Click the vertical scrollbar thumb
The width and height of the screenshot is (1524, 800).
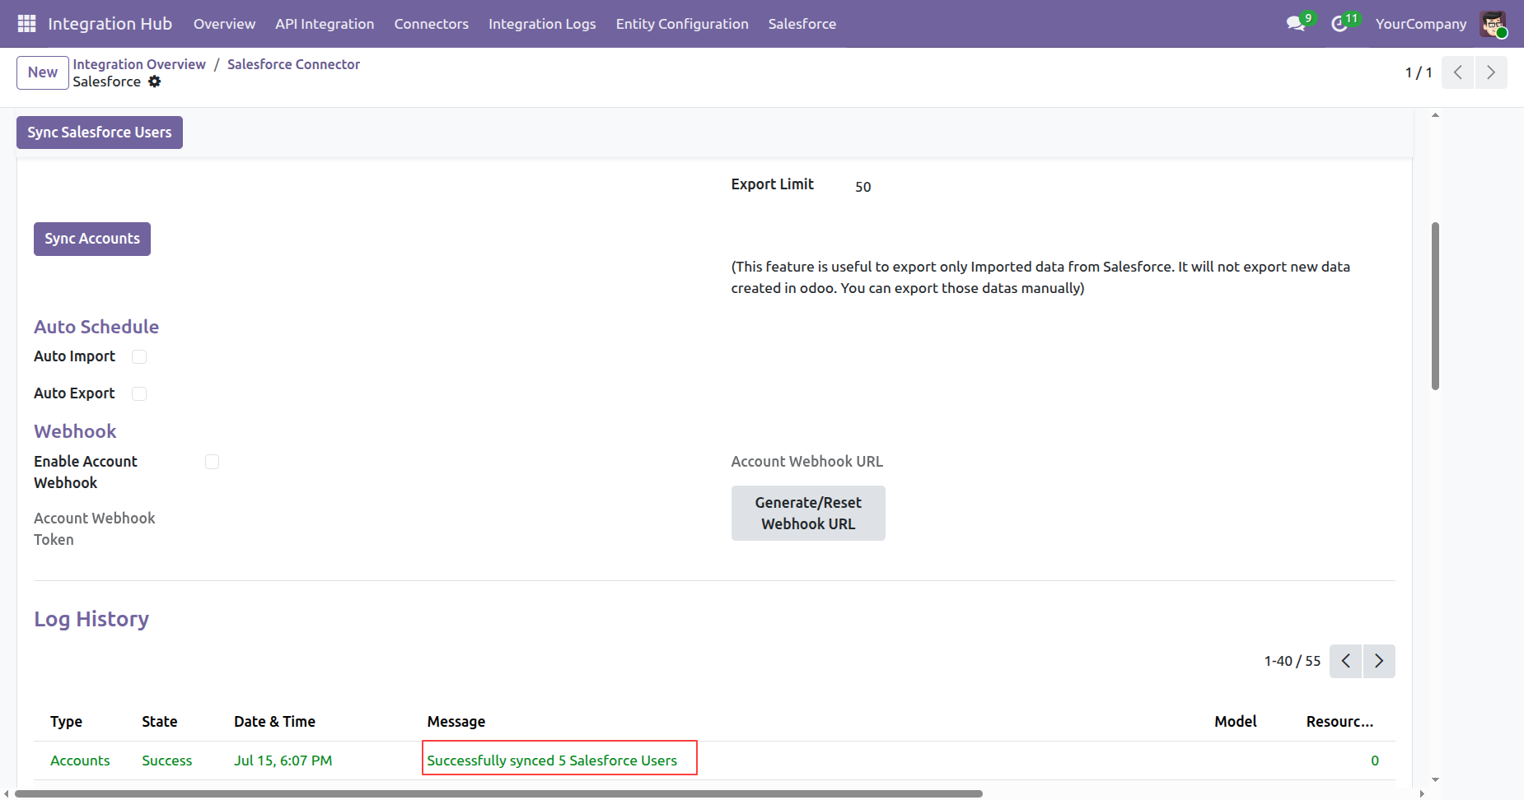1435,306
